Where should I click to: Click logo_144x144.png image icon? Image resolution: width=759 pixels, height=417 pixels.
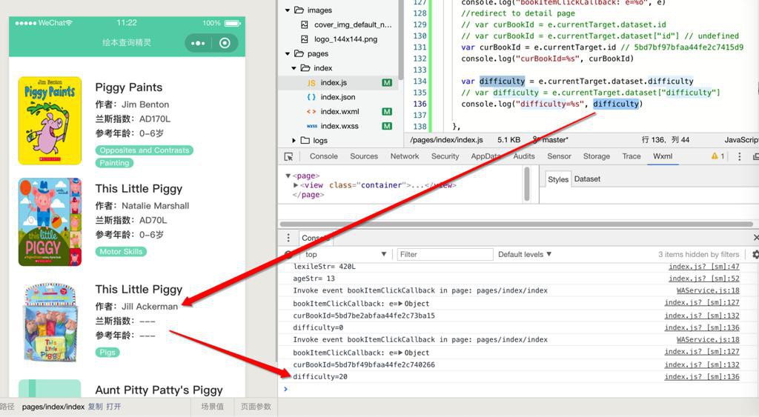pyautogui.click(x=305, y=39)
